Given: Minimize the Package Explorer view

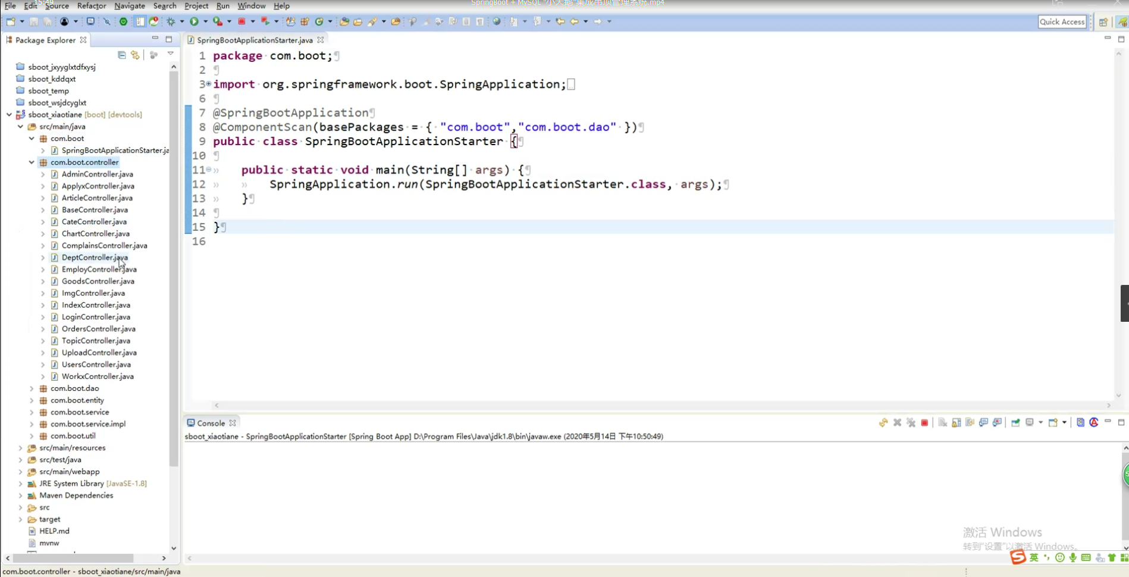Looking at the screenshot, I should 155,39.
